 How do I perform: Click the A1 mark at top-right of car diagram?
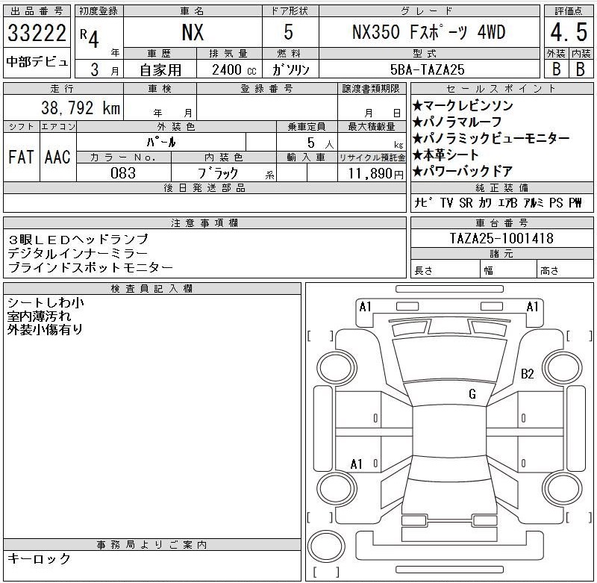[533, 307]
